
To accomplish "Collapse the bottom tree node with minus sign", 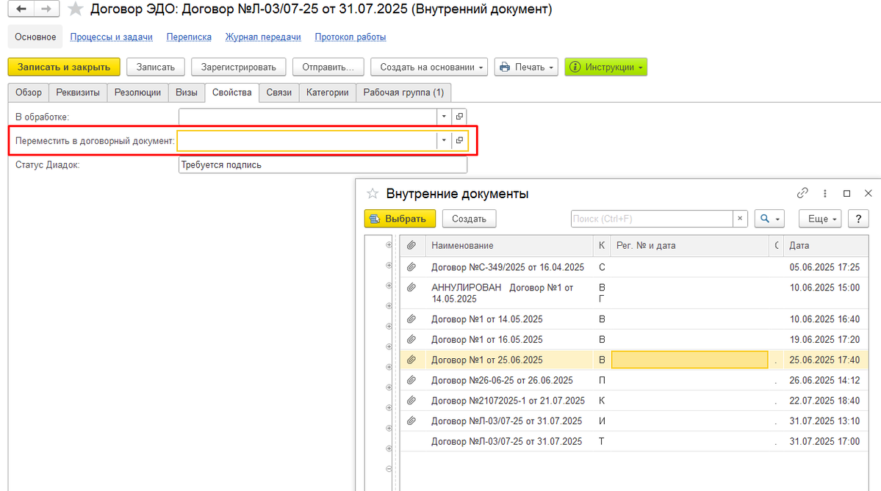I will (389, 468).
